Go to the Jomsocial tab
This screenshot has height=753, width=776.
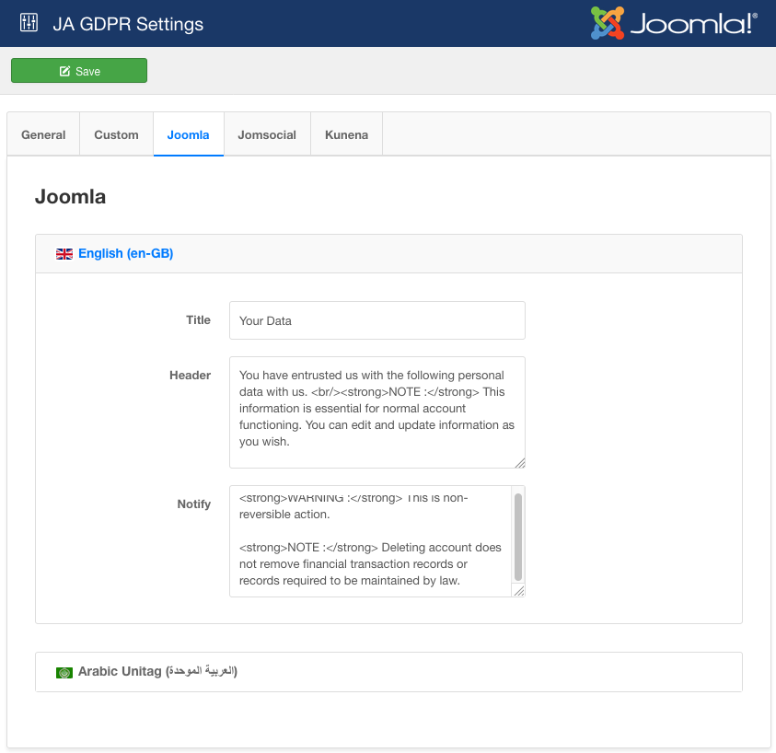(x=267, y=134)
